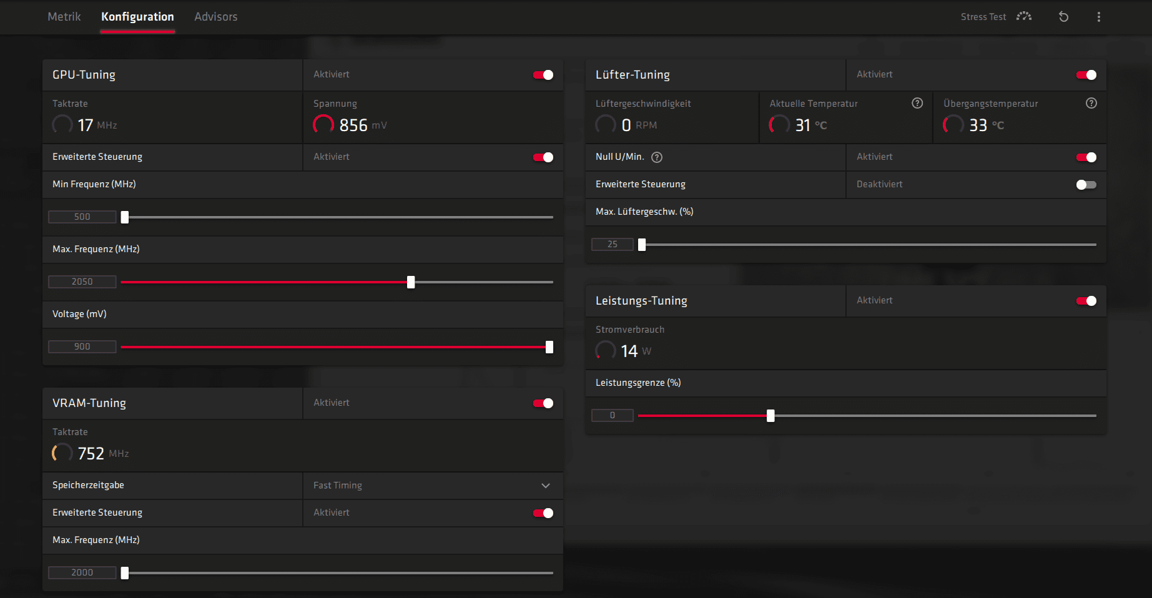The height and width of the screenshot is (598, 1152).
Task: Click help icon next to Übergangstemperatur
Action: tap(1091, 103)
